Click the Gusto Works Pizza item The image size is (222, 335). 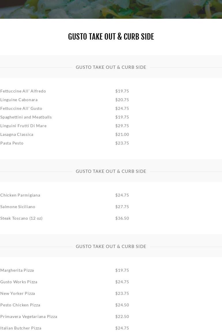19,282
